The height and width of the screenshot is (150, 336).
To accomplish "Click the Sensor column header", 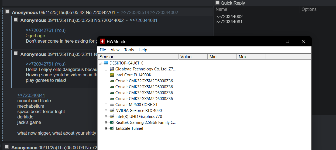I will 138,57.
